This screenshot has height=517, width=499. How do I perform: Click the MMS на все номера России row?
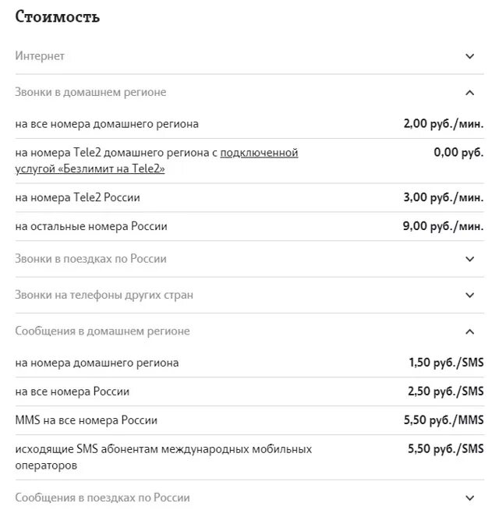pos(86,420)
